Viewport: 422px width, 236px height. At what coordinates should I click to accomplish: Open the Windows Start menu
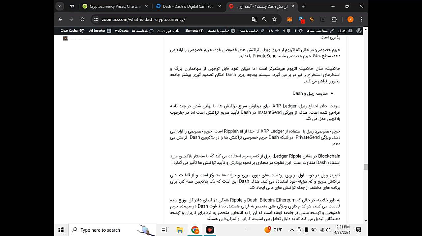61,230
